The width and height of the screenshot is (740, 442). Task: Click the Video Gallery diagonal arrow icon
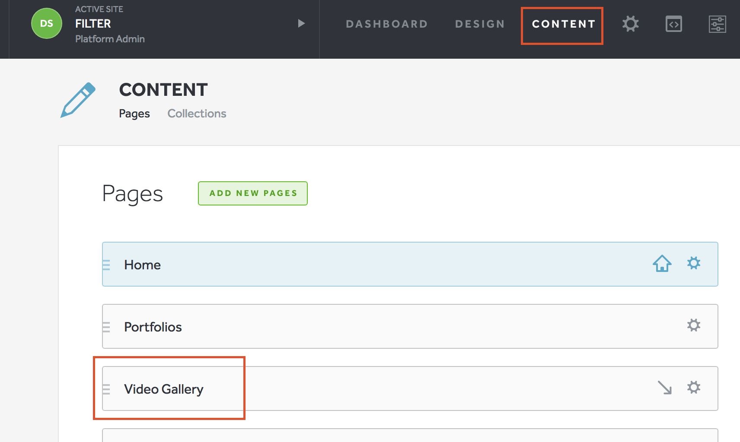pos(664,388)
